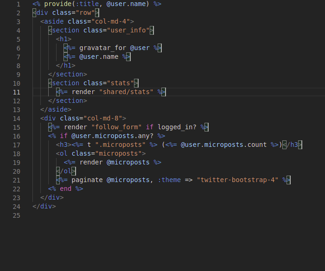Place cursor on empty line 25
The height and width of the screenshot is (271, 325).
(x=178, y=215)
